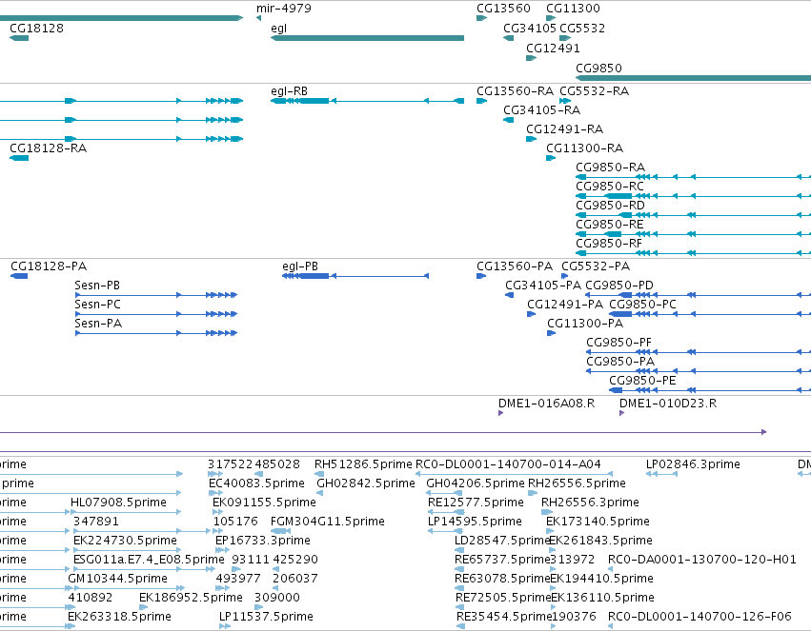
Task: Select the egl gene bar
Action: 367,38
